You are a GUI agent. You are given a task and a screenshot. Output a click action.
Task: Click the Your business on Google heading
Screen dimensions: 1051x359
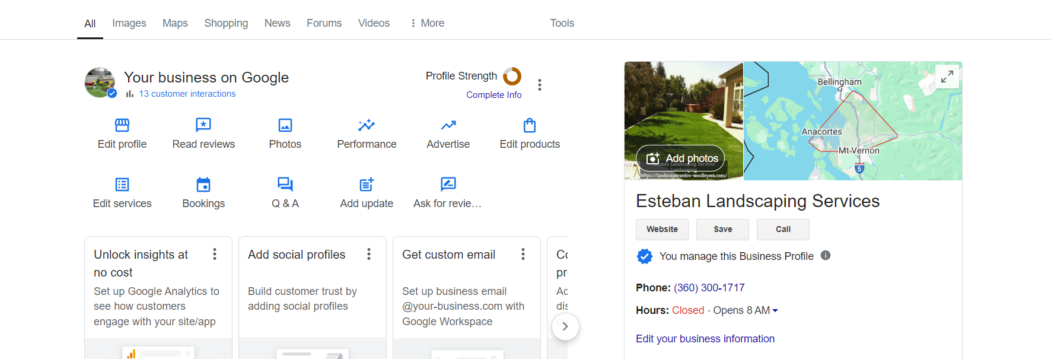[x=206, y=77]
